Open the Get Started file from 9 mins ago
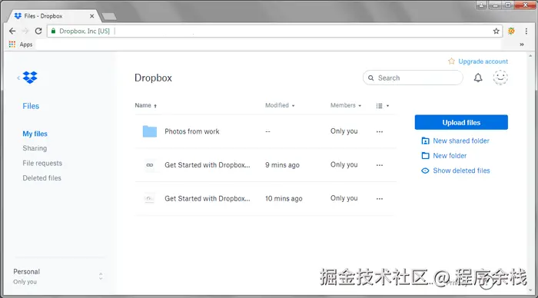This screenshot has height=298, width=538. pyautogui.click(x=208, y=165)
